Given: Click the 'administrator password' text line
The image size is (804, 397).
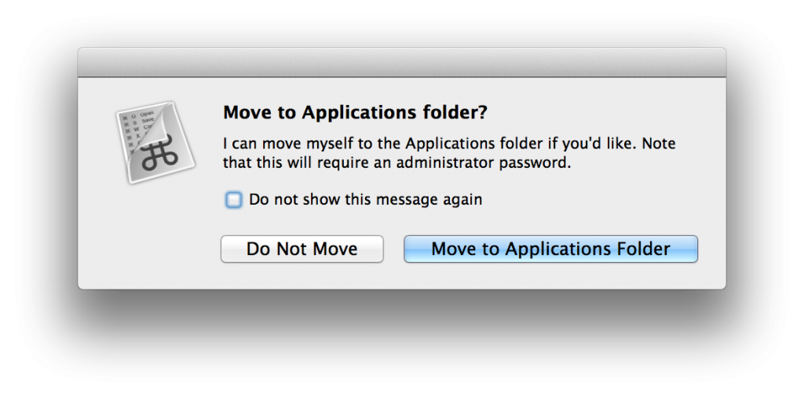Looking at the screenshot, I should pyautogui.click(x=397, y=163).
